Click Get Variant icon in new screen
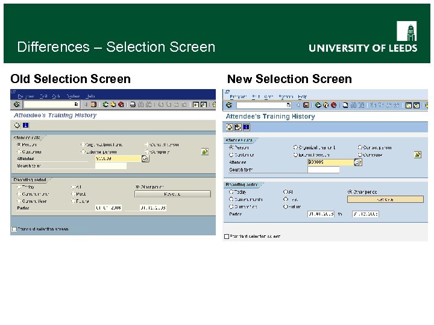 237,127
